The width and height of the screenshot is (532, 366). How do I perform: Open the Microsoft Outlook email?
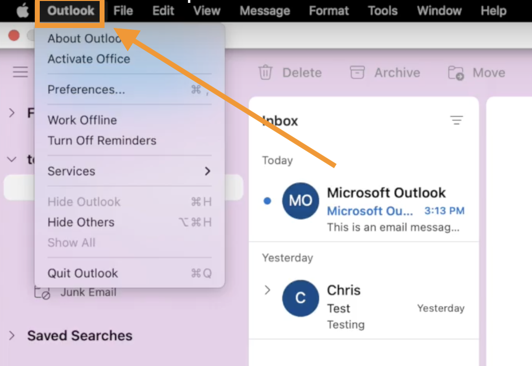click(x=364, y=209)
